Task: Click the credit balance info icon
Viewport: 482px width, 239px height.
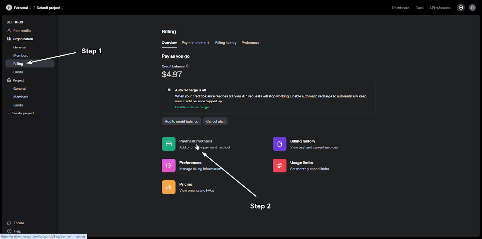Action: pyautogui.click(x=188, y=66)
